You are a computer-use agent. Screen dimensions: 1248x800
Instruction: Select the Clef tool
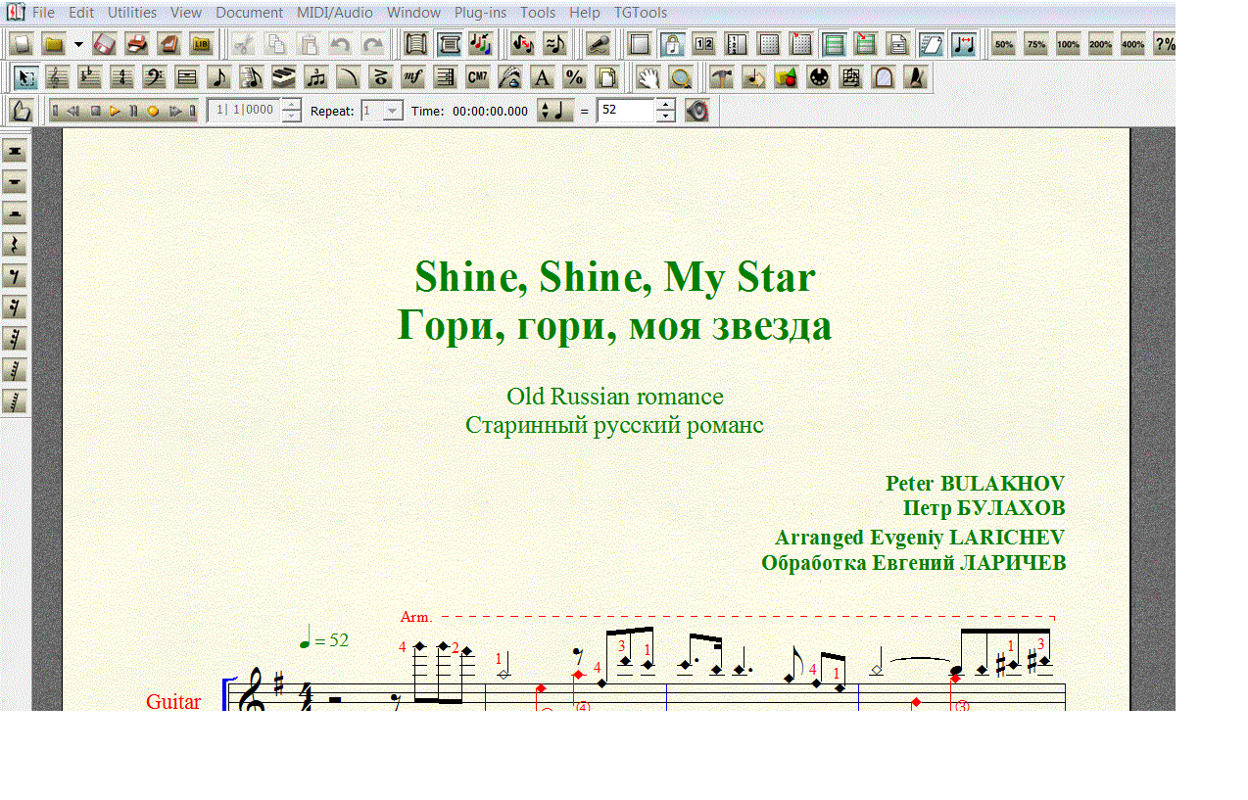(x=58, y=77)
